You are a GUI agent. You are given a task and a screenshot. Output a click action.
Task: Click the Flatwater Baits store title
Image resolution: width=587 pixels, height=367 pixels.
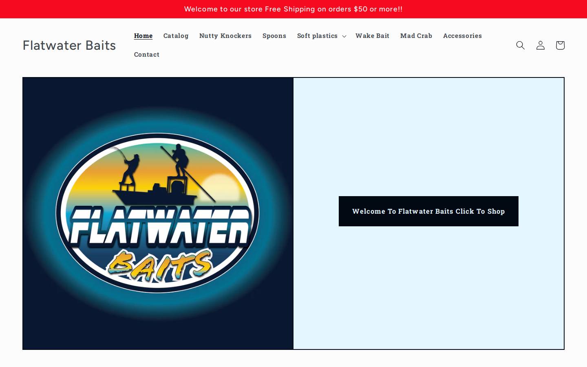point(69,45)
